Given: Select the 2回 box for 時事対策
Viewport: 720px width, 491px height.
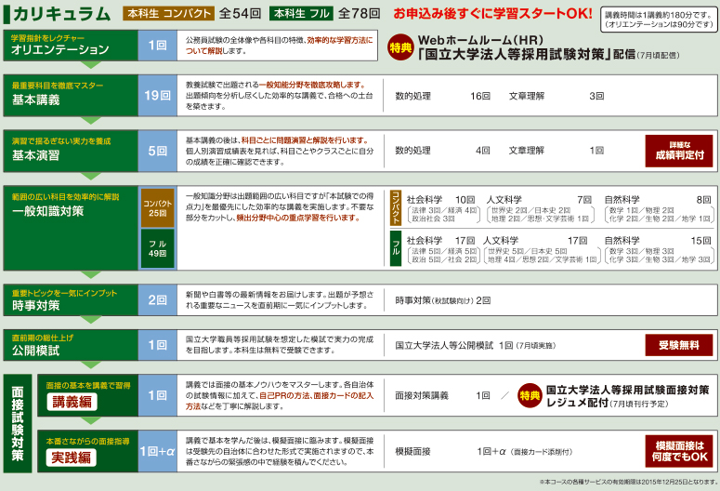Looking at the screenshot, I should [157, 299].
